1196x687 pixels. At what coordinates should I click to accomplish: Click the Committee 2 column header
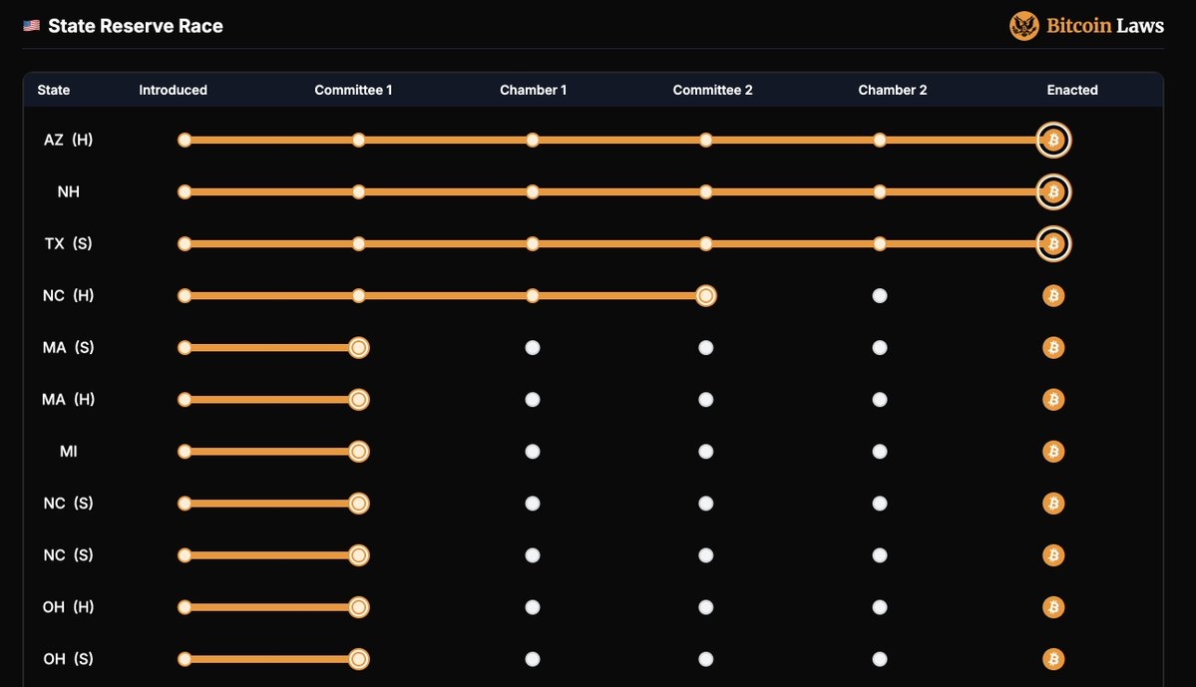tap(712, 90)
